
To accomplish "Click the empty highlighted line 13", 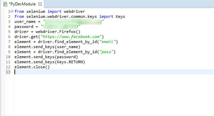I will (108, 72).
